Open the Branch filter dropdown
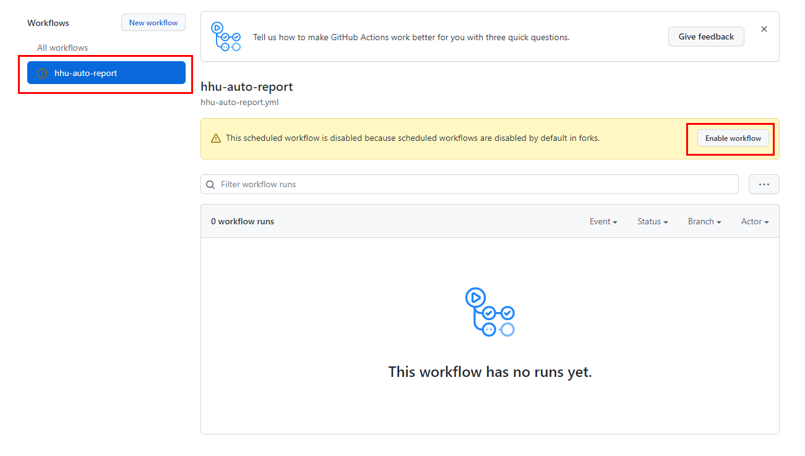The width and height of the screenshot is (805, 456). 705,221
